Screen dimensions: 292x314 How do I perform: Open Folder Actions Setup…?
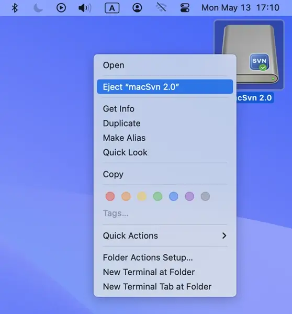[x=165, y=257]
